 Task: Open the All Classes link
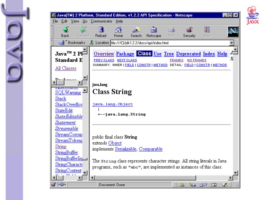pos(66,68)
